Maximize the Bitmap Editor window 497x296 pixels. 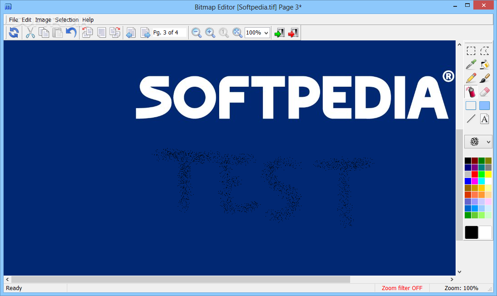click(x=467, y=5)
